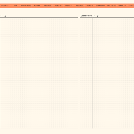Image resolution: width=134 pixels, height=134 pixels.
Task: Jump to the WEEKLY-24 tab
Action: tap(69, 6)
